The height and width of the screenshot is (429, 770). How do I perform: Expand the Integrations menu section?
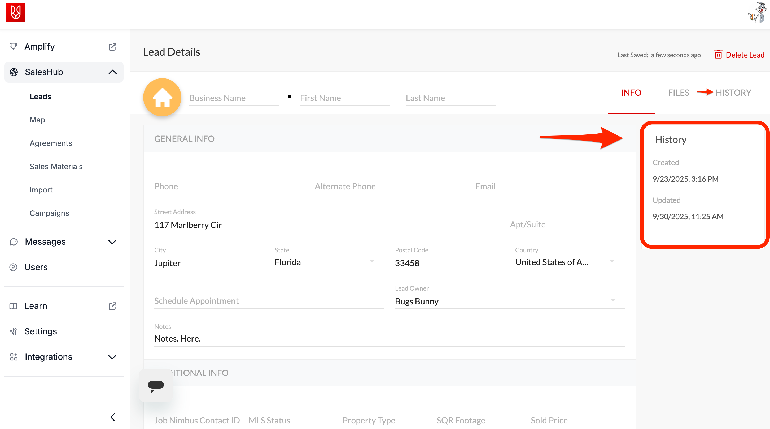tap(112, 357)
